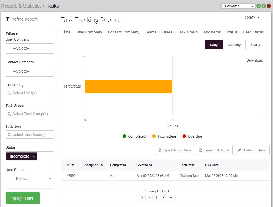Open the Favorites dropdown
This screenshot has height=207, width=273.
tap(238, 6)
